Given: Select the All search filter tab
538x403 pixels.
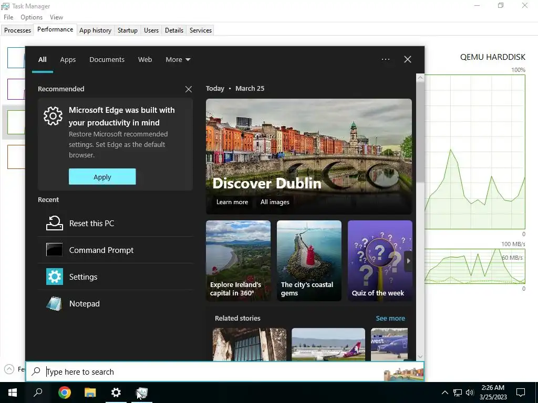Looking at the screenshot, I should [x=42, y=60].
